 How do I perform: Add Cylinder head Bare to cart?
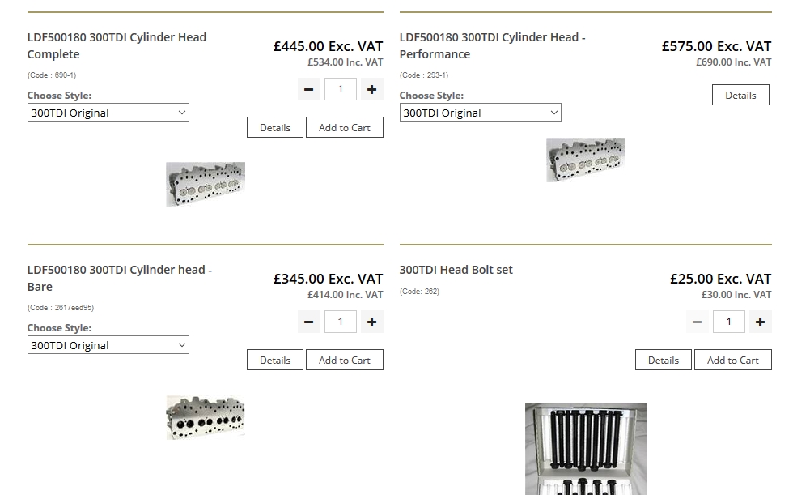344,360
